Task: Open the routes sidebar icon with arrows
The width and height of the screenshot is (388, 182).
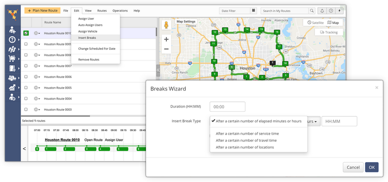Action: (13, 49)
